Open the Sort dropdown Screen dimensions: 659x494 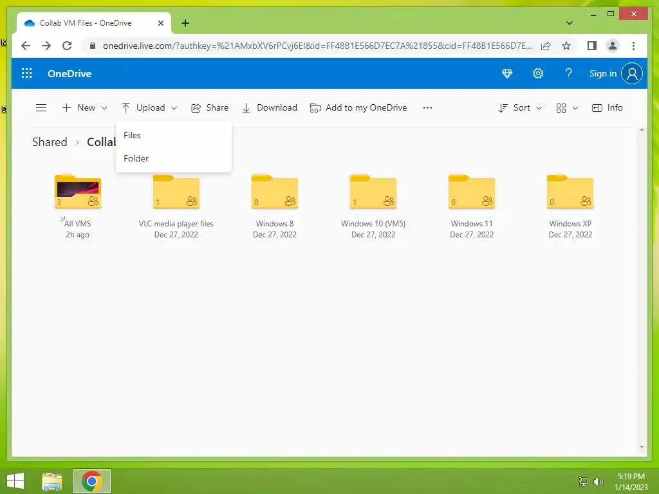click(x=520, y=108)
